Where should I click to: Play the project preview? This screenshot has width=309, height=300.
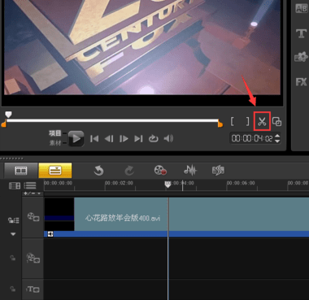[76, 138]
